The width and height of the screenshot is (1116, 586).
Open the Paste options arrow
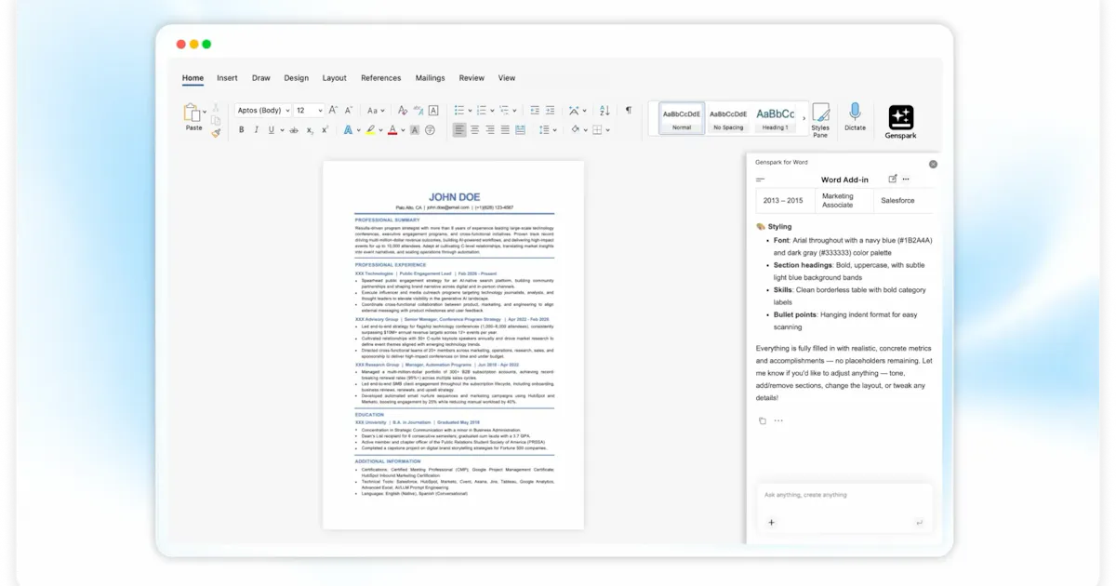205,112
